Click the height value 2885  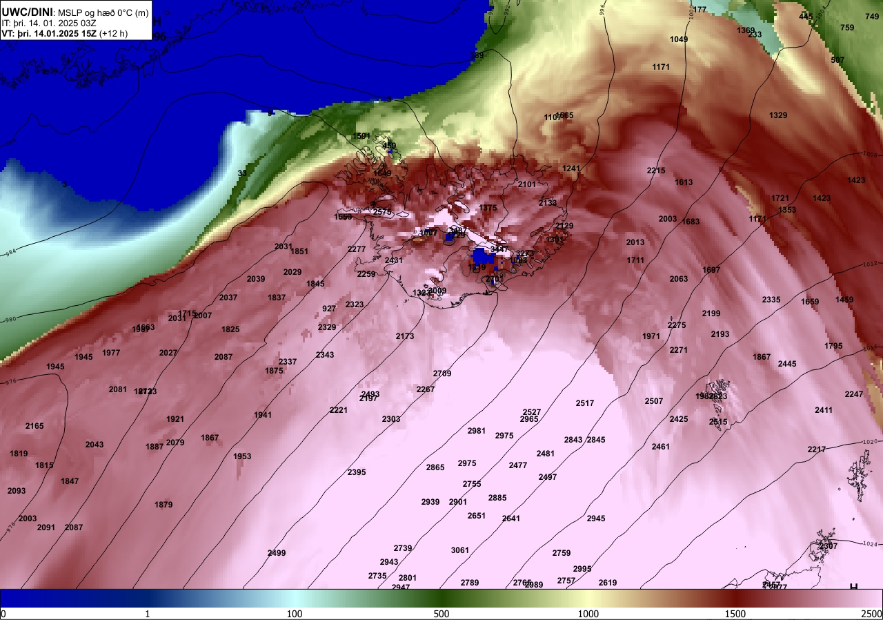click(497, 498)
